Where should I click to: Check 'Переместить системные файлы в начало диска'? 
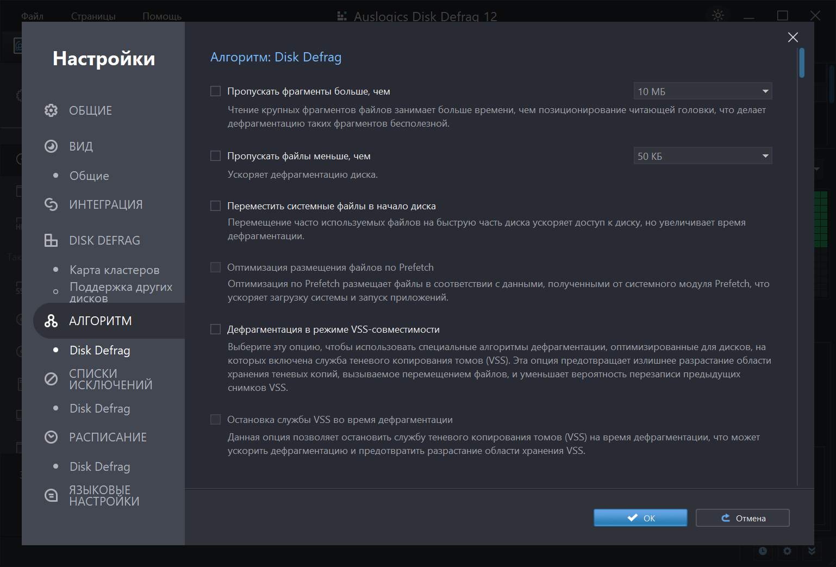coord(216,206)
